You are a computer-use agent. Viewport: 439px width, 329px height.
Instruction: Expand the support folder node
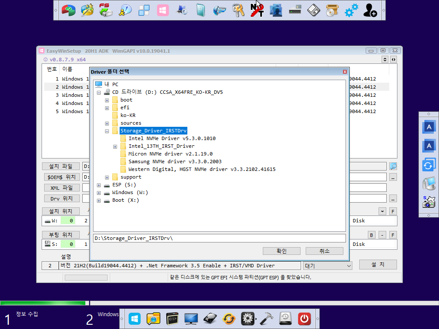click(107, 177)
